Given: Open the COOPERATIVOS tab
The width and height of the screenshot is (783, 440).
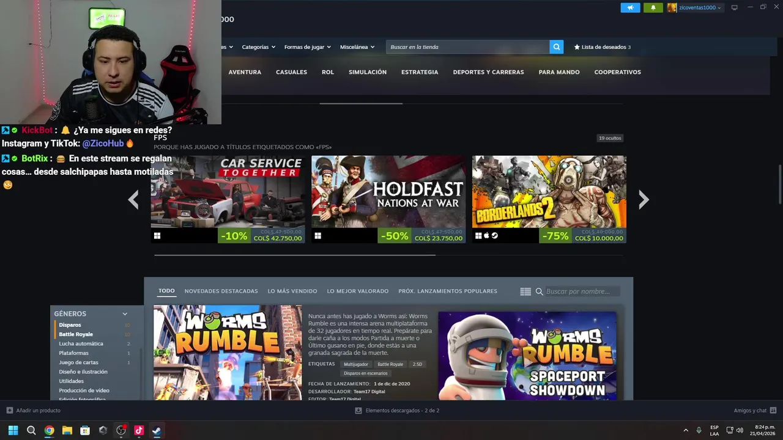Looking at the screenshot, I should click(x=617, y=72).
